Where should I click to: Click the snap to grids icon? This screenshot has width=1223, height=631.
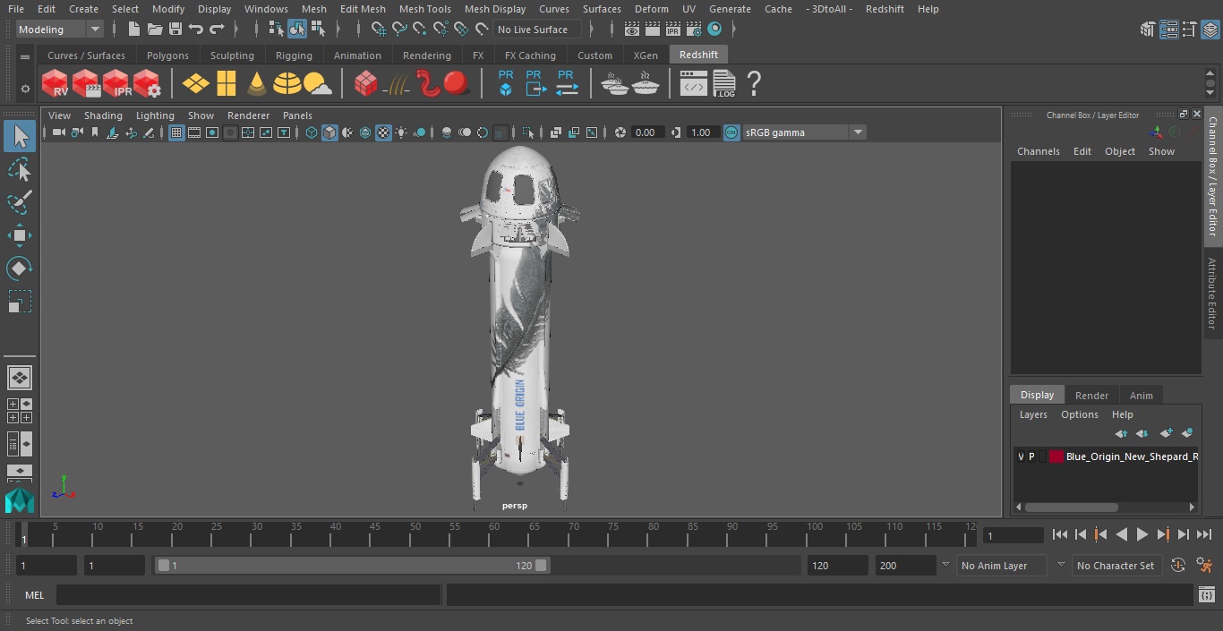(x=379, y=30)
